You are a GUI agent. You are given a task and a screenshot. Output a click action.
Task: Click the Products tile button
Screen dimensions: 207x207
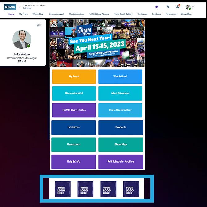pyautogui.click(x=121, y=127)
